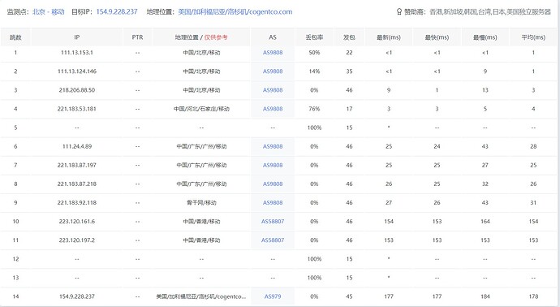Open AS58807 link in row 223.120.161.6
Screen dimensions: 560x307
coord(273,222)
